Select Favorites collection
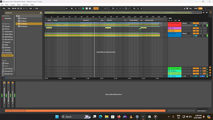The height and width of the screenshot is (120, 213). click(8, 18)
